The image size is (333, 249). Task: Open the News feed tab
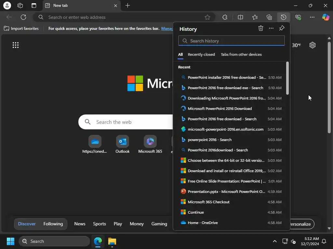pos(80,224)
